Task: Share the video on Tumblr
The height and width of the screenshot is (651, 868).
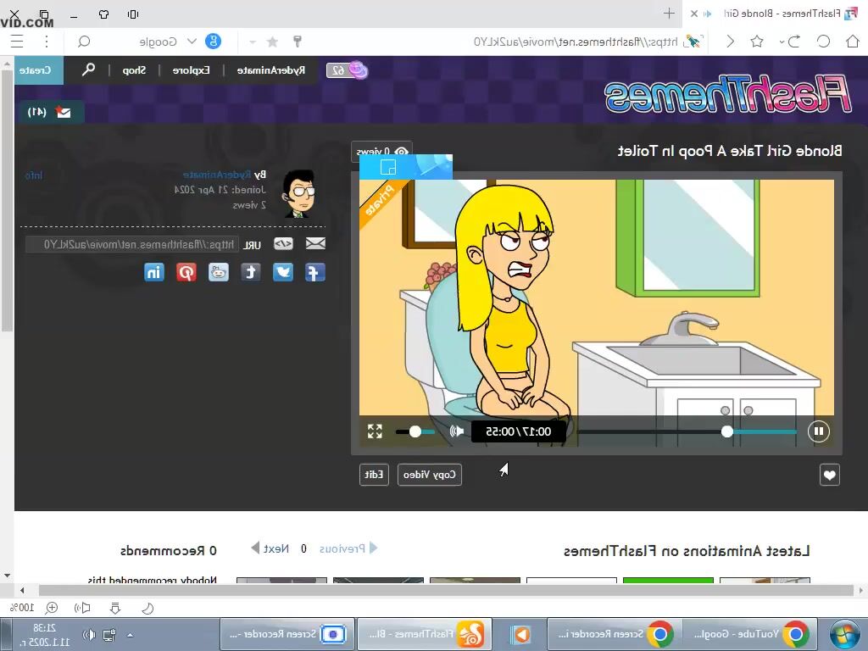Action: pos(251,272)
